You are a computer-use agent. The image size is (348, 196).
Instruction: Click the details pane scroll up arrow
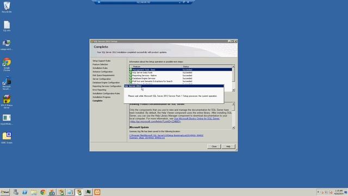pos(233,104)
